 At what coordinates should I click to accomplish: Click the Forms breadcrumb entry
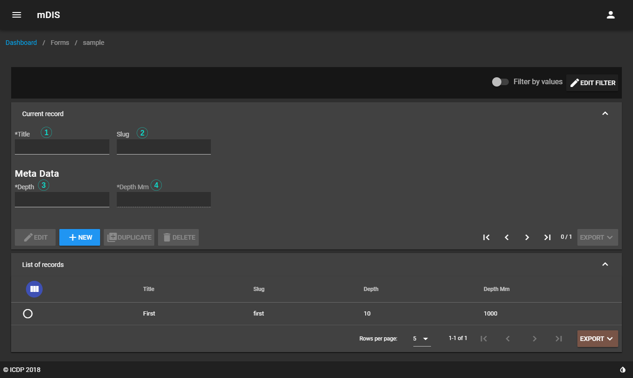pos(59,42)
